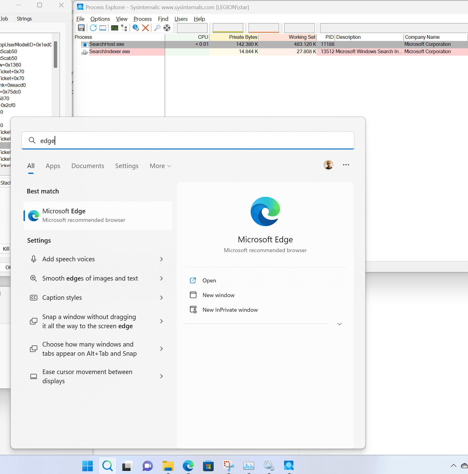Show hidden icons chevron in system tray
The height and width of the screenshot is (474, 468).
454,466
